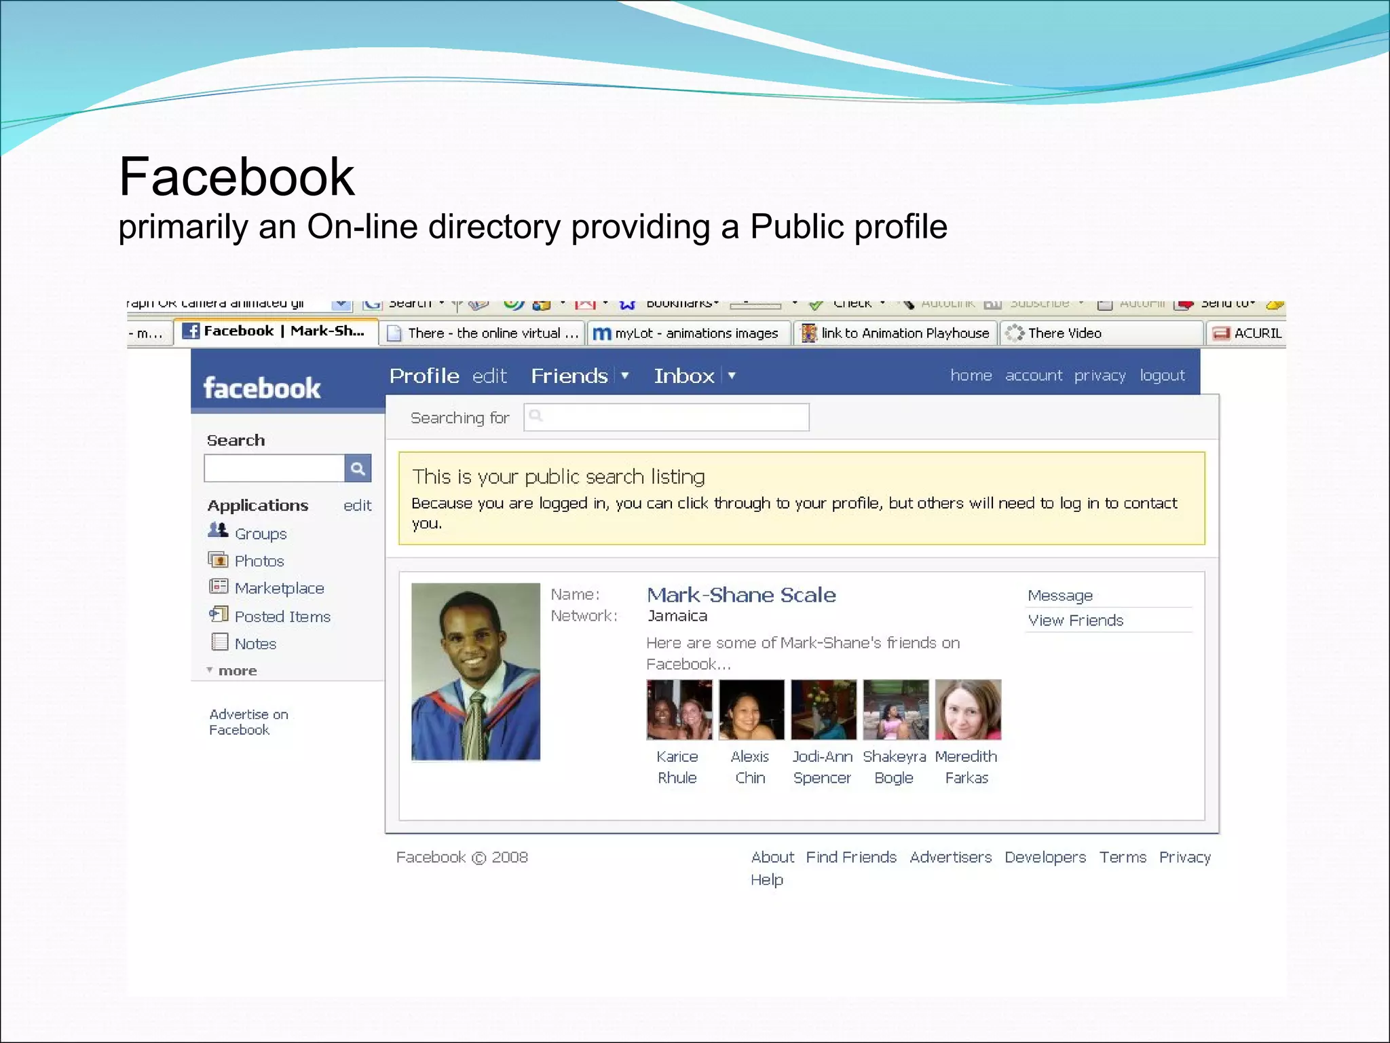The image size is (1390, 1043).
Task: Expand more applications list
Action: pos(232,671)
